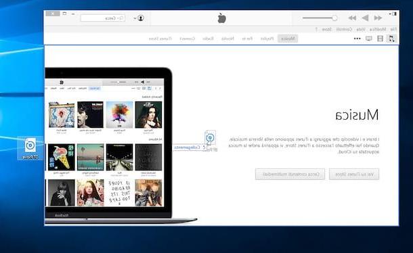Screen dimensions: 413x253
Task: Click the play button in iTunes
Action: 366,18
